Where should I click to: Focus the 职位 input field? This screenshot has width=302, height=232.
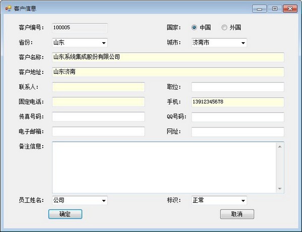[x=238, y=87]
